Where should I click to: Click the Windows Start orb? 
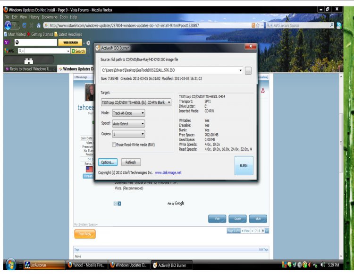click(x=10, y=265)
